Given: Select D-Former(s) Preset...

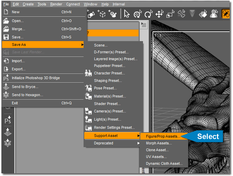Looking at the screenshot, I should [x=113, y=52].
